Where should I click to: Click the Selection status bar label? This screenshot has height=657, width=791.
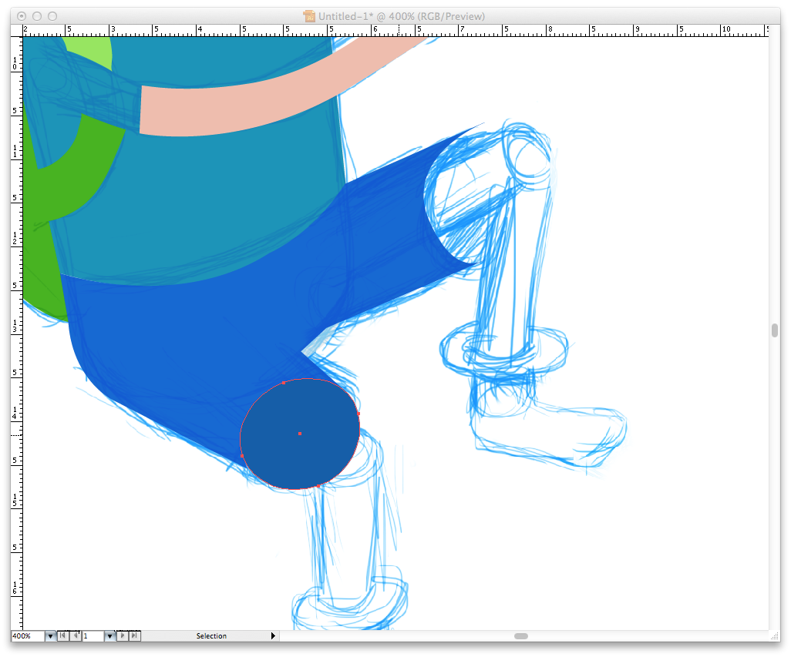coord(211,636)
